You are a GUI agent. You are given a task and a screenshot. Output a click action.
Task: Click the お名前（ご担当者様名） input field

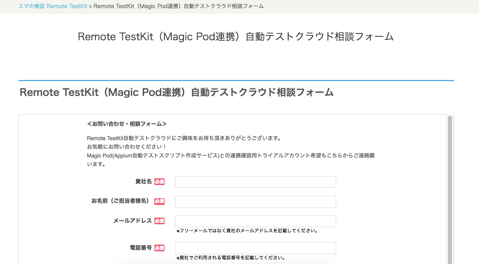click(255, 202)
